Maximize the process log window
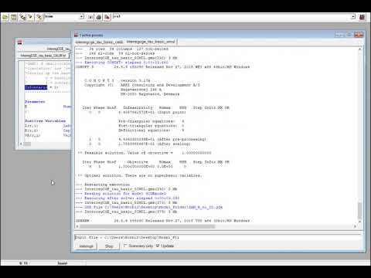Image resolution: width=371 pixels, height=278 pixels. (349, 35)
